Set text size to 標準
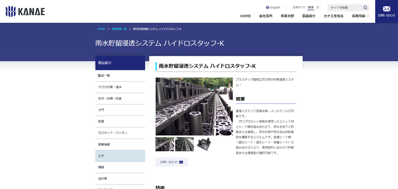This screenshot has width=398, height=189. tap(310, 7)
